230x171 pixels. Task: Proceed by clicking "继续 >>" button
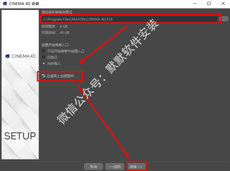coord(136,167)
